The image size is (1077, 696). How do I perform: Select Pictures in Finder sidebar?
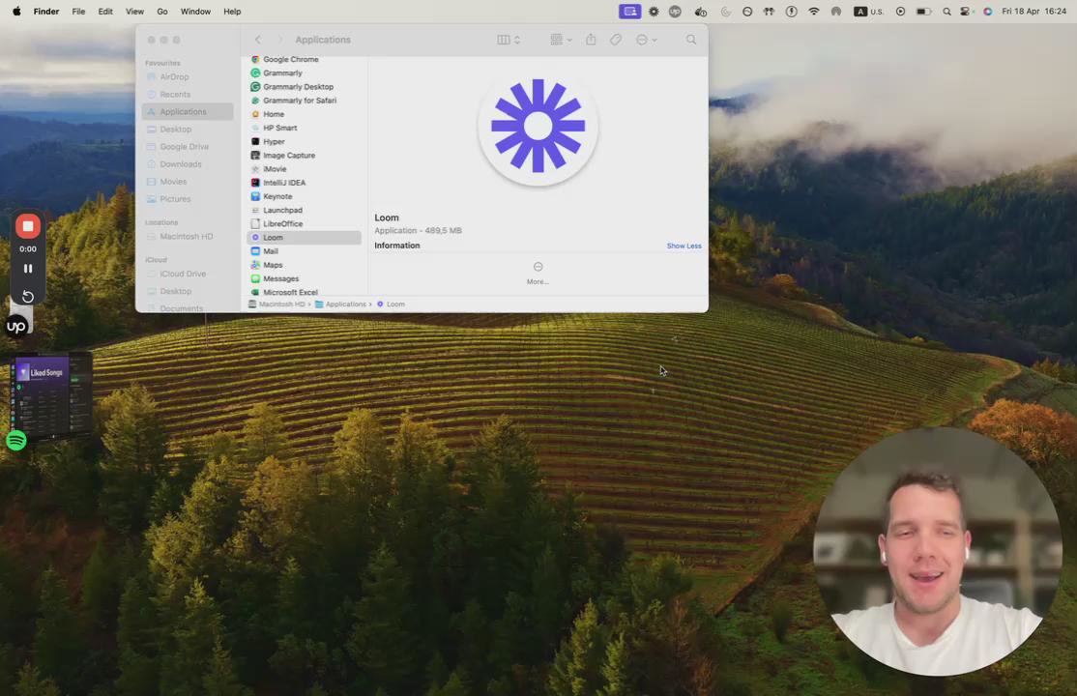188,199
